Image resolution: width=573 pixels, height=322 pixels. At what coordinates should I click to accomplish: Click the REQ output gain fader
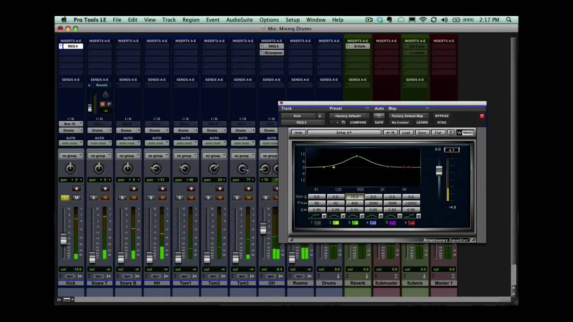coord(439,170)
